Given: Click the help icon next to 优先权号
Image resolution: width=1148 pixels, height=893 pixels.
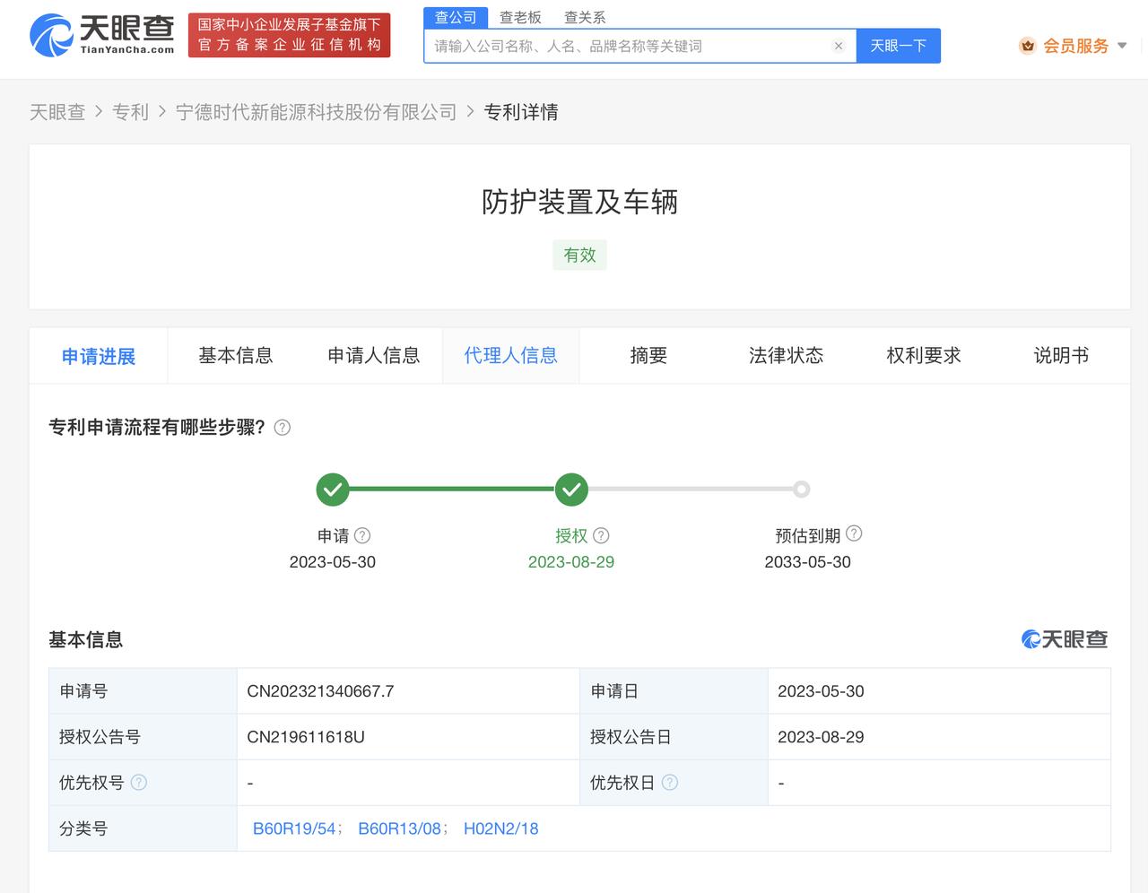Looking at the screenshot, I should (139, 782).
